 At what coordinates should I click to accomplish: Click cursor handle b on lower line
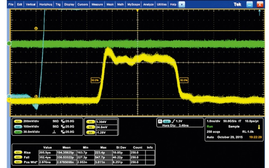pyautogui.click(x=36, y=96)
